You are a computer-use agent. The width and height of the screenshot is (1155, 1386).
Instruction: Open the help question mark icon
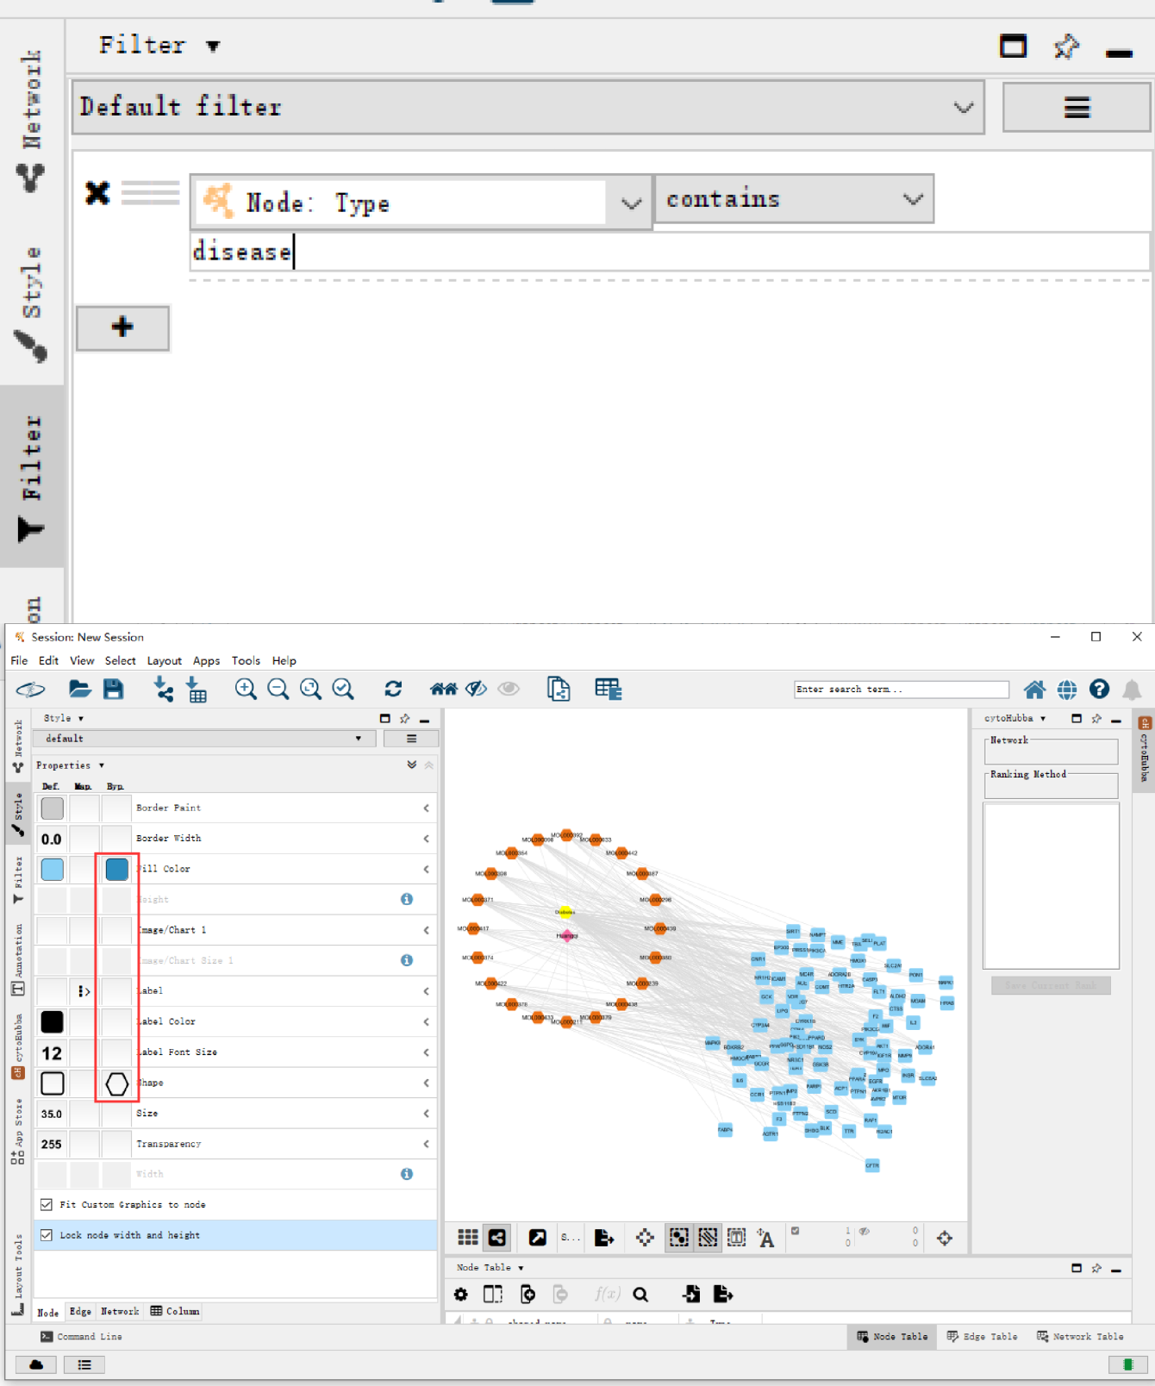1099,689
